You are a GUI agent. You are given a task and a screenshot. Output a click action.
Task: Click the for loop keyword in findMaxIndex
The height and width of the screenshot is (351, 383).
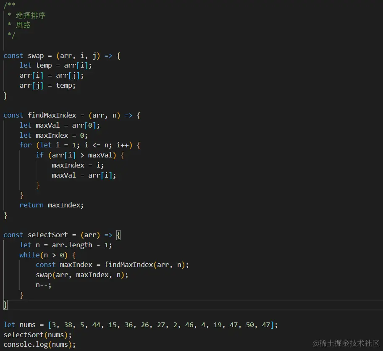[x=25, y=145]
